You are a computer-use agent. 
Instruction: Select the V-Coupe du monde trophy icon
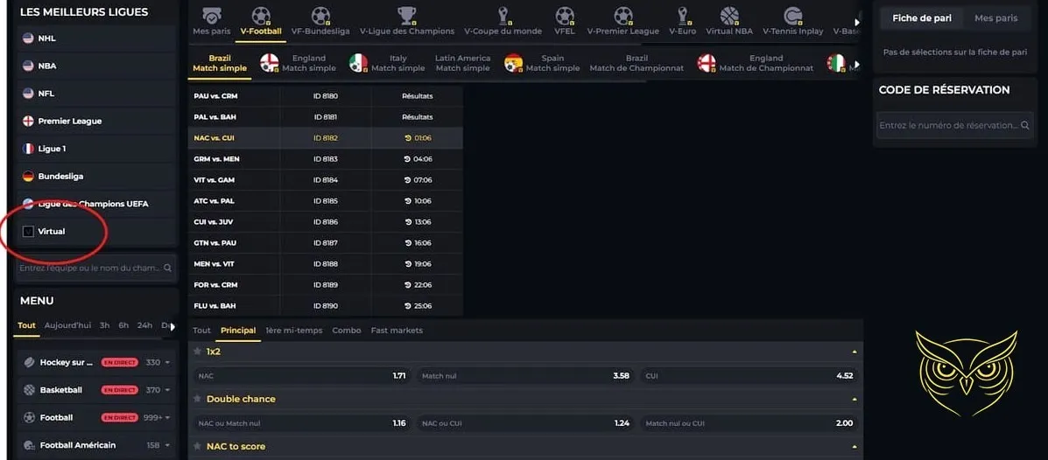pyautogui.click(x=503, y=16)
